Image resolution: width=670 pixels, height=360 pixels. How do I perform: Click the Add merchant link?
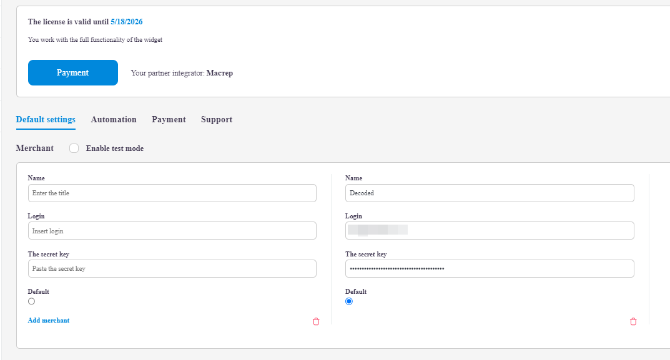tap(49, 321)
